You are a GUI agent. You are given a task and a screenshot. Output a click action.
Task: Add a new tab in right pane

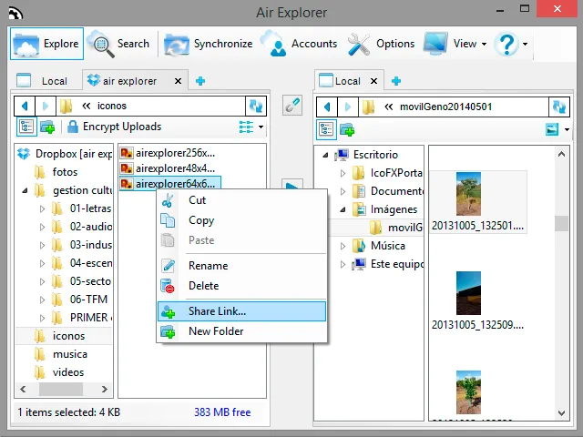pyautogui.click(x=396, y=81)
